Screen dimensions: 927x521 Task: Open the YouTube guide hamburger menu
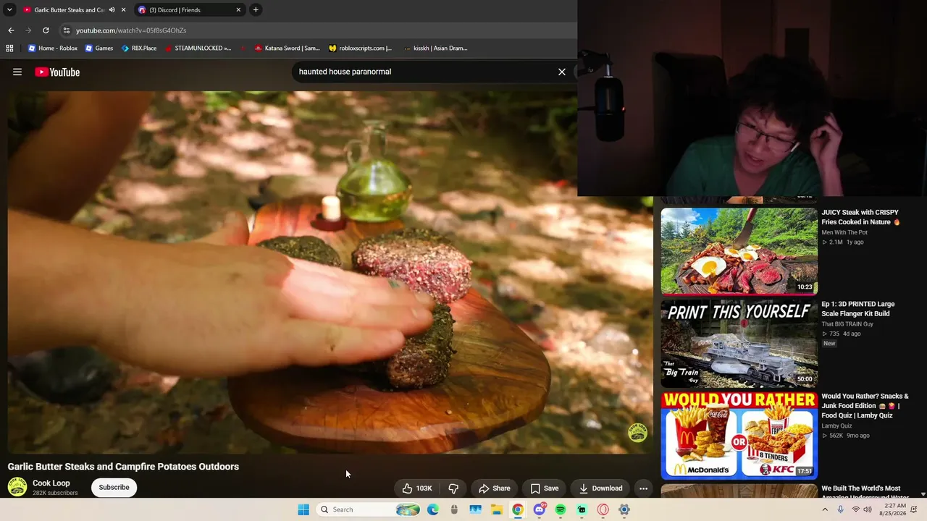coord(17,72)
